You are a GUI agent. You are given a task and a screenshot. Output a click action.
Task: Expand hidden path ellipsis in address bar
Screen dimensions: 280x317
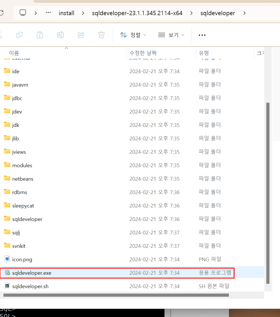48,13
